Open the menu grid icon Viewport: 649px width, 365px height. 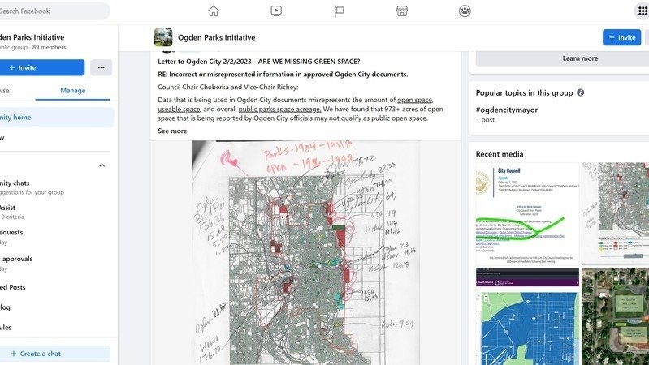pos(643,11)
